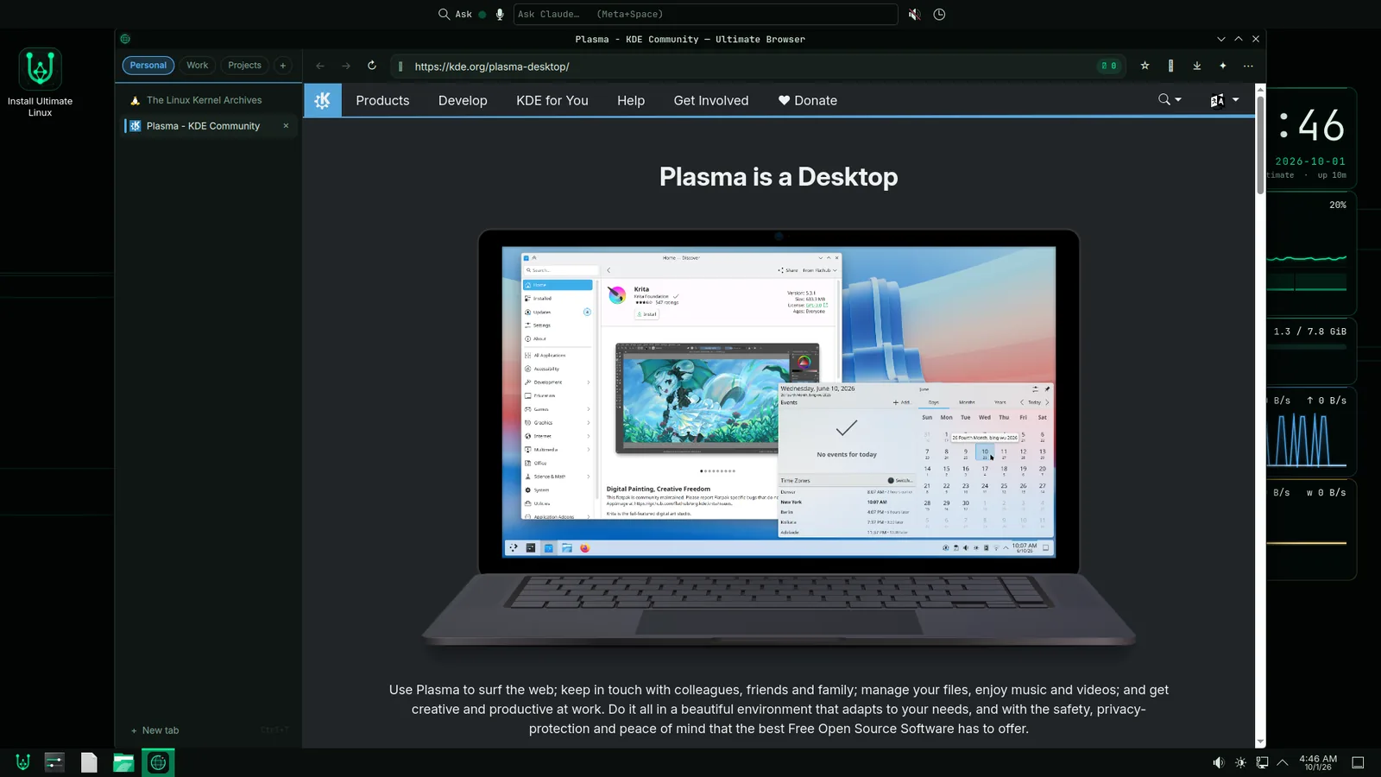Click the green shield counter badge
The image size is (1381, 777).
coord(1109,66)
